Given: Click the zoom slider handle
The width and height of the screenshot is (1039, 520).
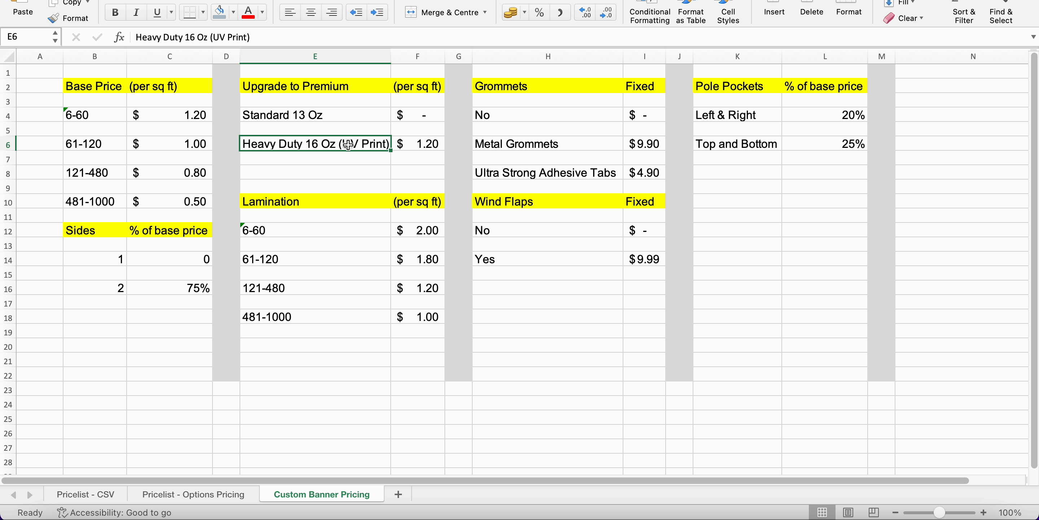Looking at the screenshot, I should pyautogui.click(x=939, y=512).
